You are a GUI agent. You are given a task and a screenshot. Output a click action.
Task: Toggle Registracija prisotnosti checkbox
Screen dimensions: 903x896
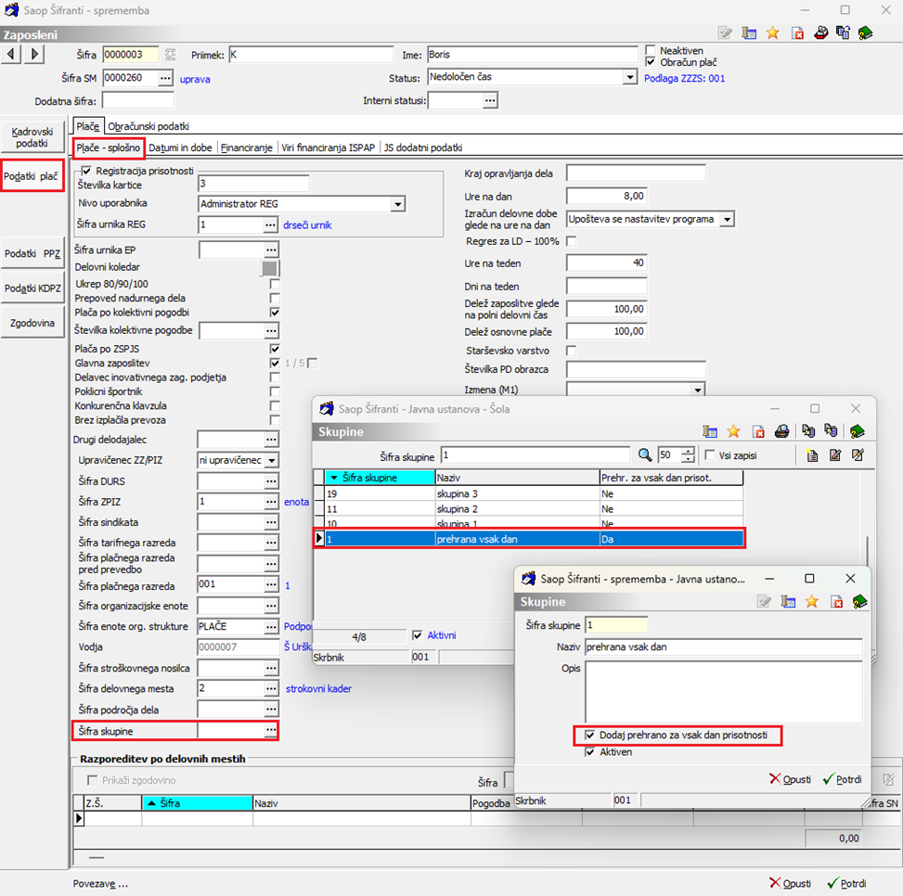[x=86, y=171]
